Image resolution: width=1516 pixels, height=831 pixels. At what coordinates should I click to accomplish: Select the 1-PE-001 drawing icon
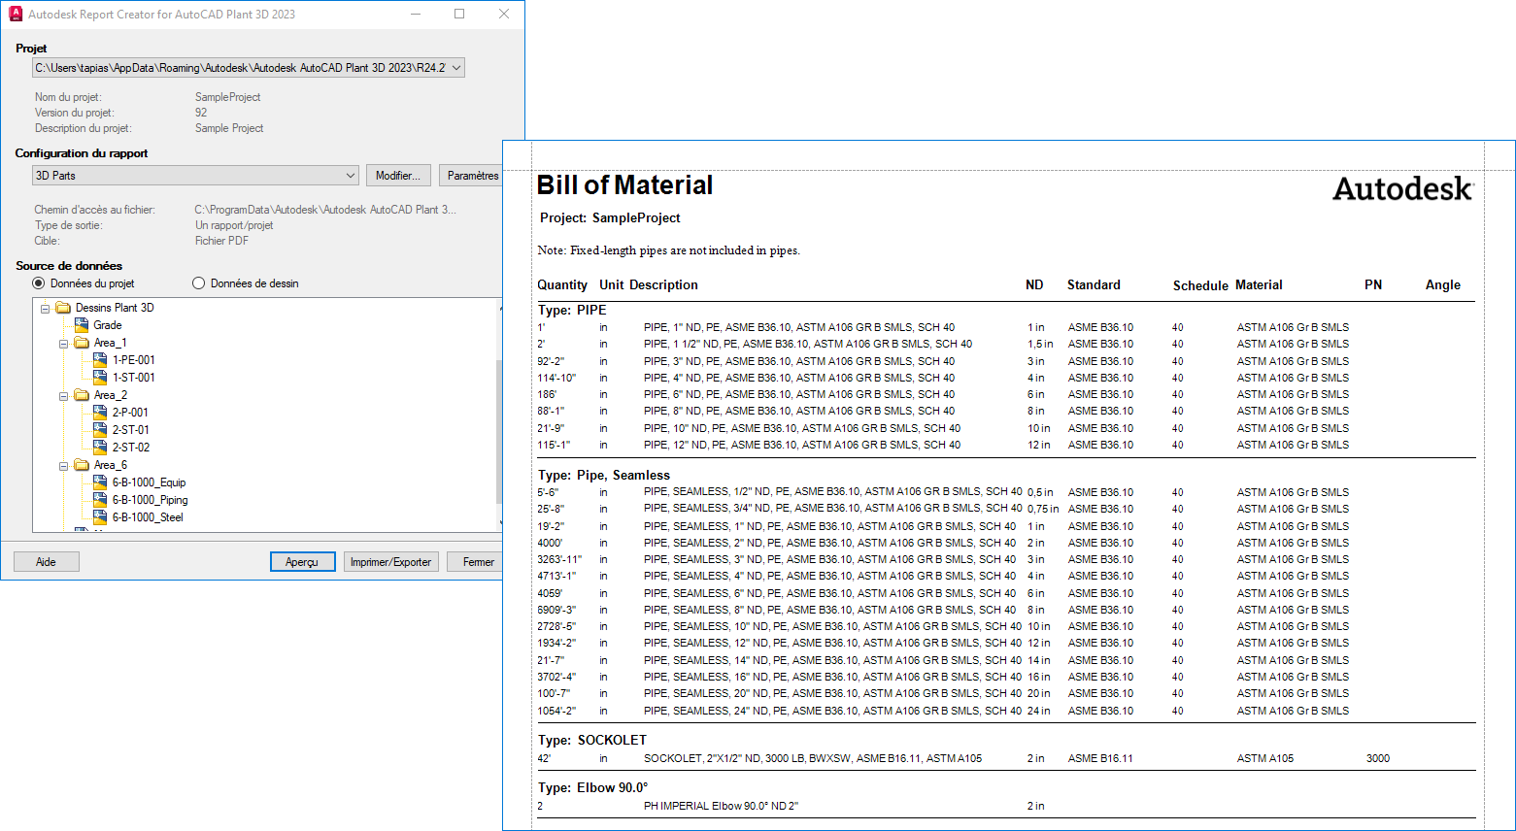[100, 360]
